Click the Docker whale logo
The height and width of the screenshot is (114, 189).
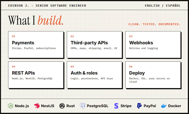(164, 106)
